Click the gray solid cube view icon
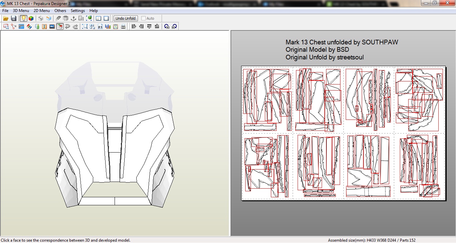456x243 pixels. (41, 18)
